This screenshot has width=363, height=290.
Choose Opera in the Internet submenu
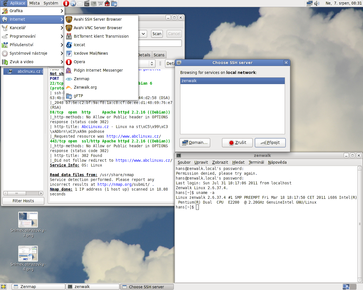pos(102,62)
